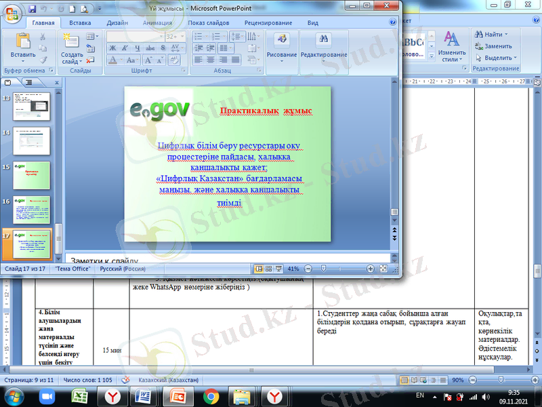Click the Office button in PowerPoint
The image size is (542, 407).
click(12, 13)
